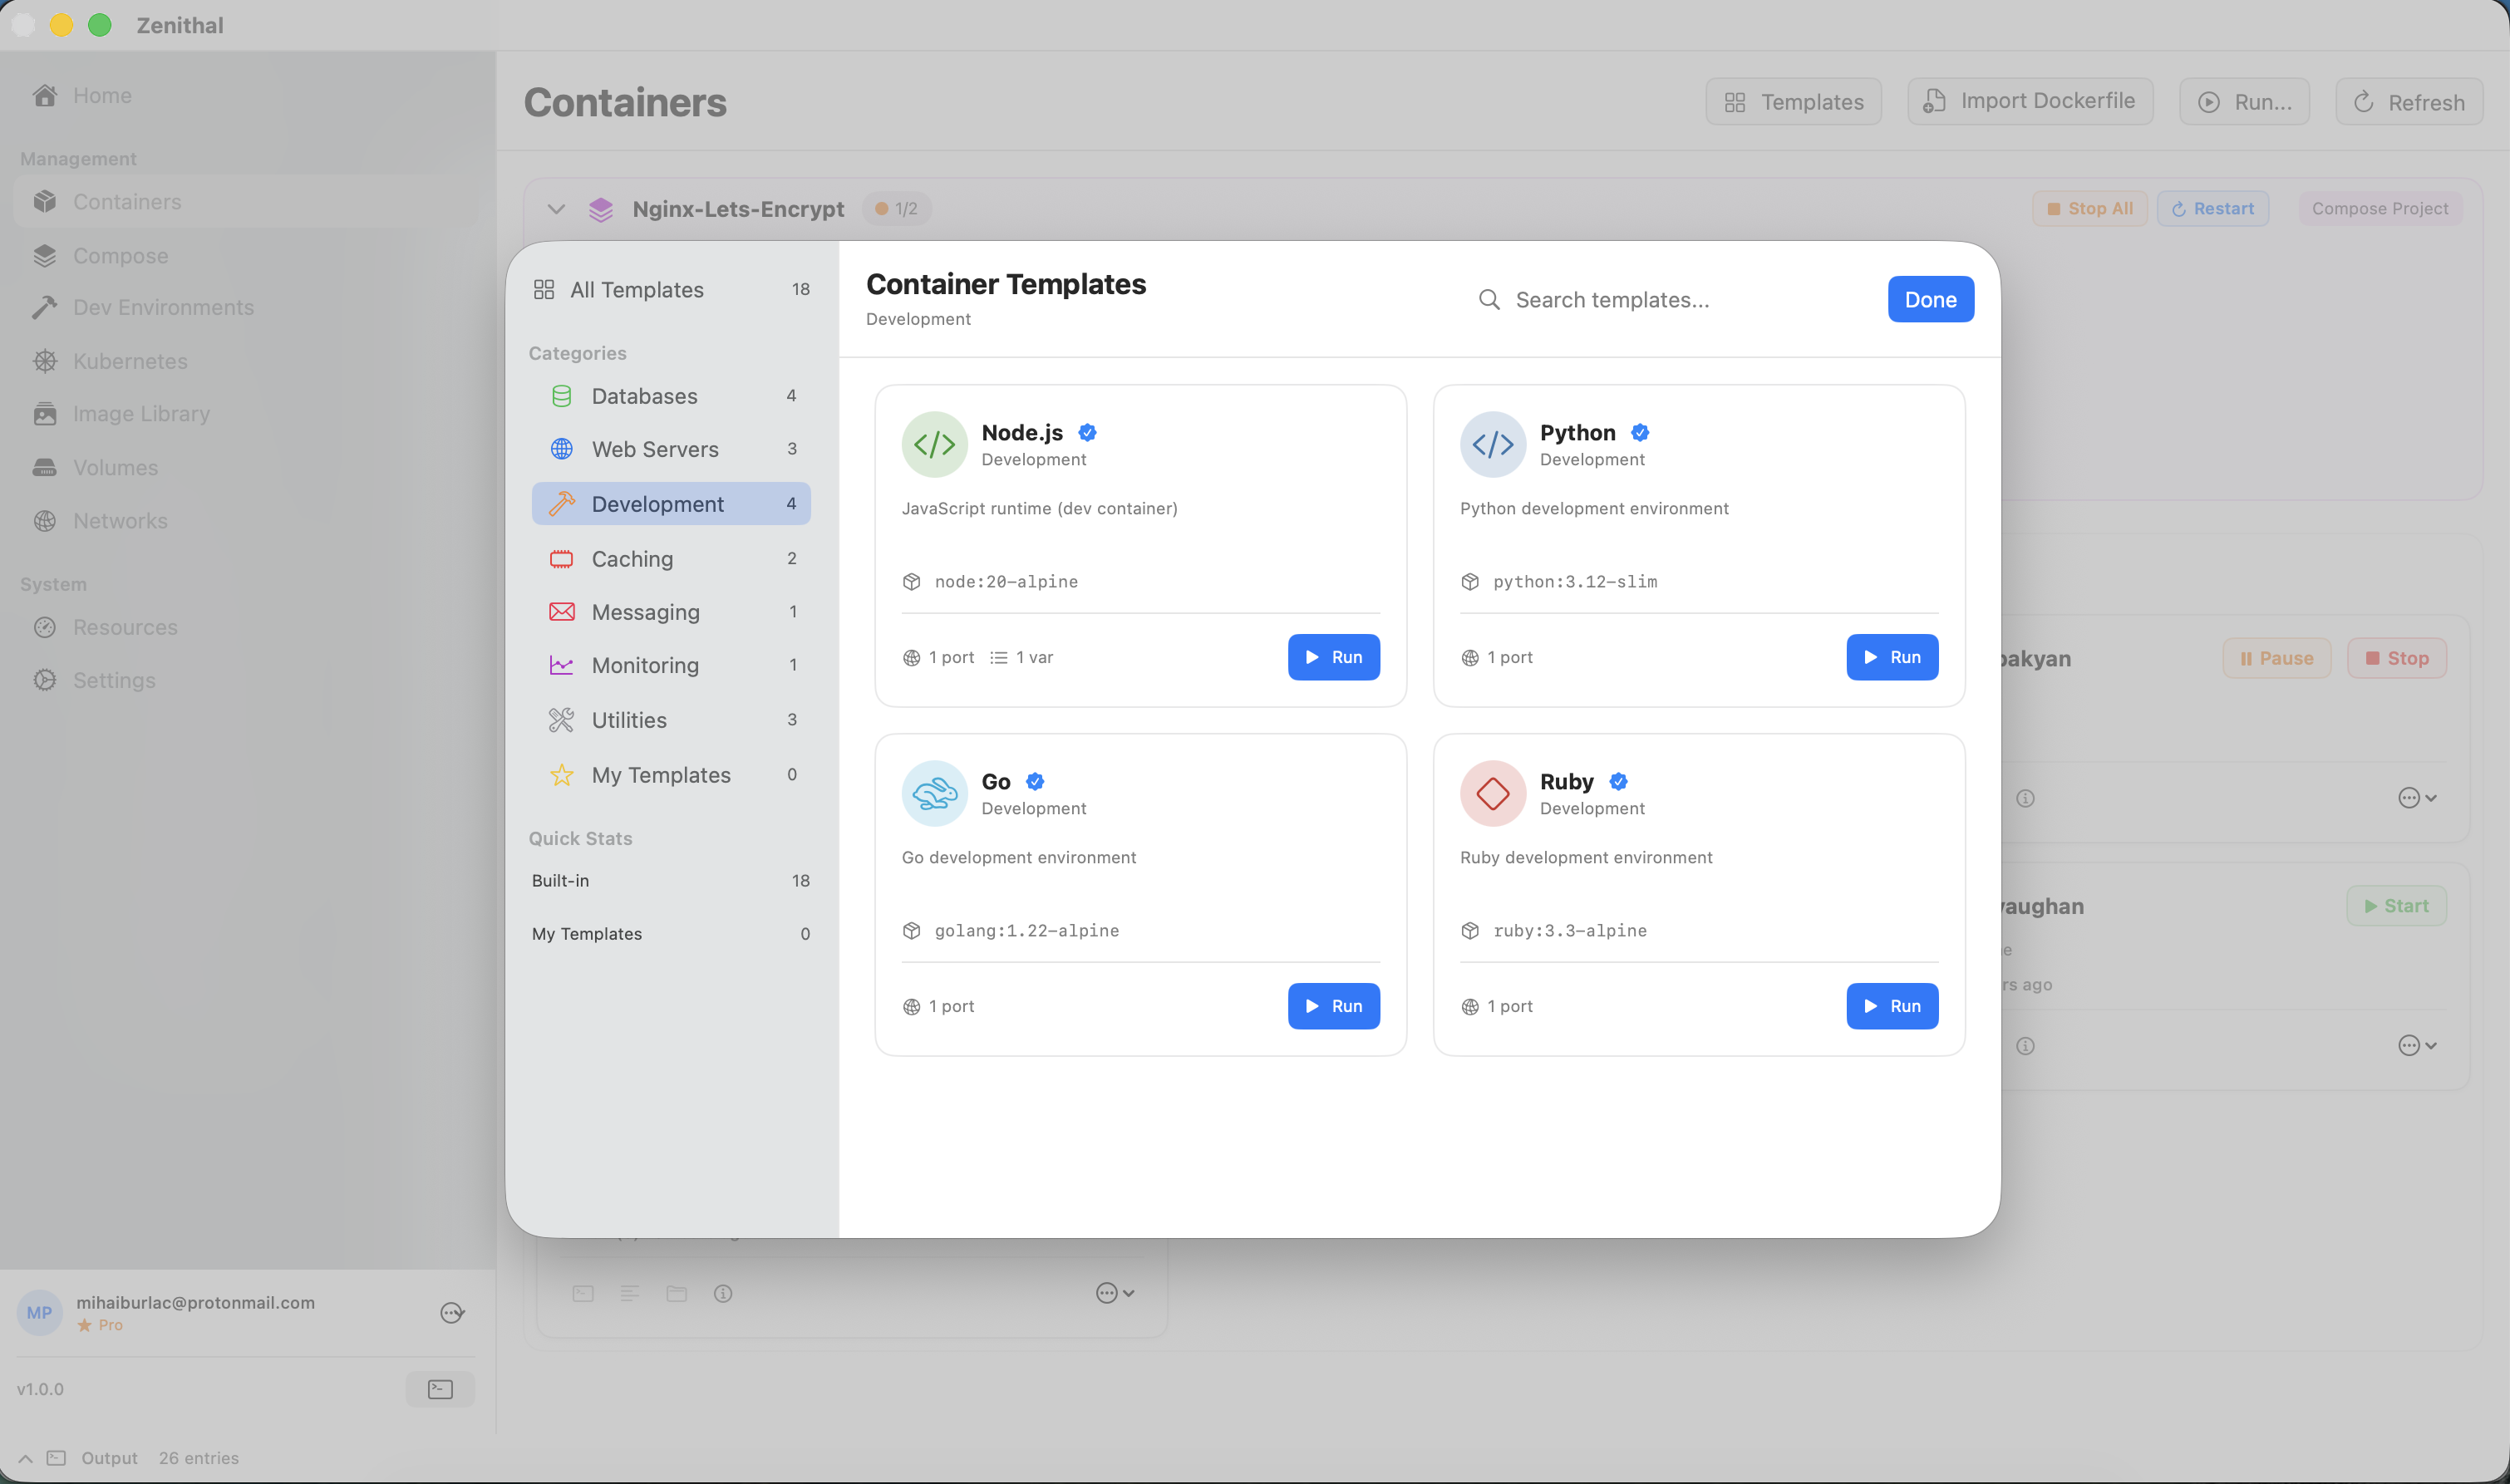Open the Kubernetes panel

tap(46, 361)
